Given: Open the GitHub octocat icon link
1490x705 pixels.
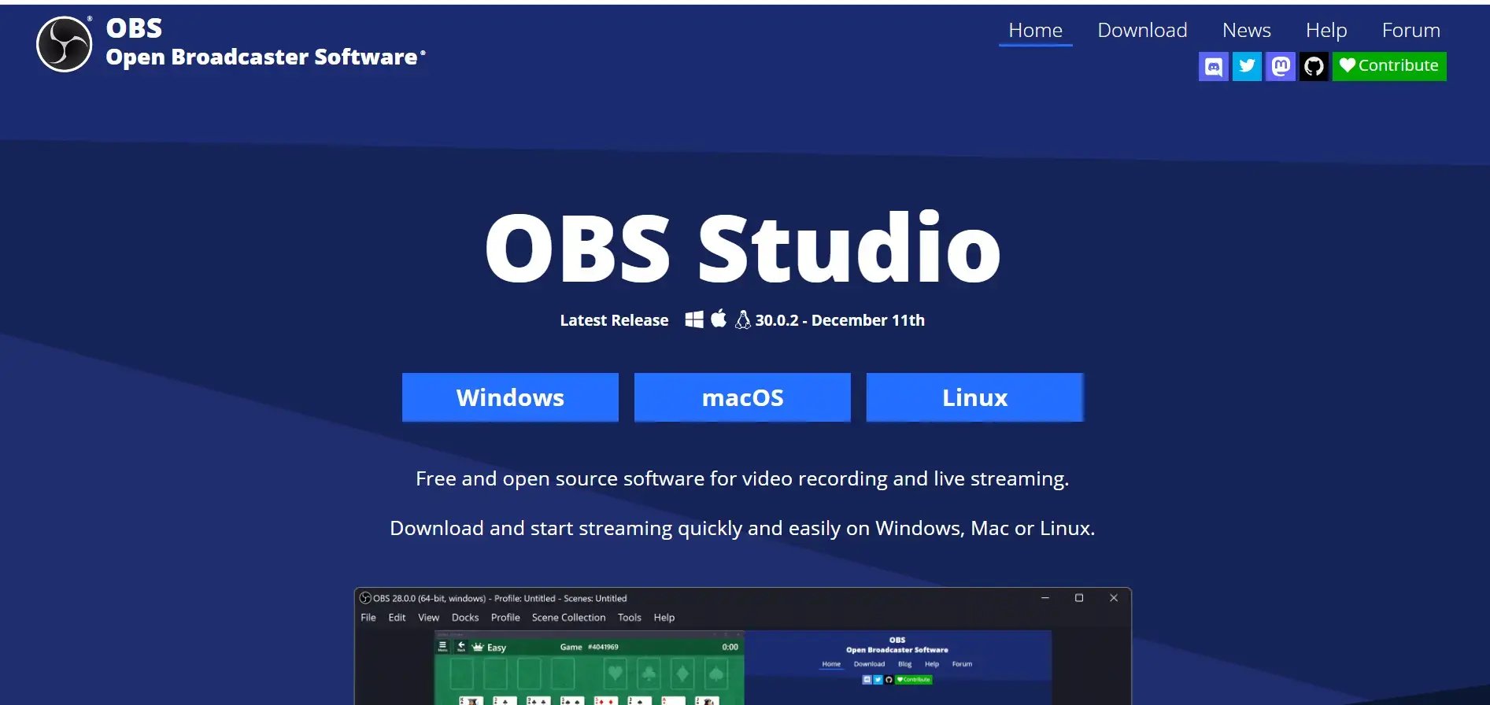Looking at the screenshot, I should click(x=1314, y=66).
